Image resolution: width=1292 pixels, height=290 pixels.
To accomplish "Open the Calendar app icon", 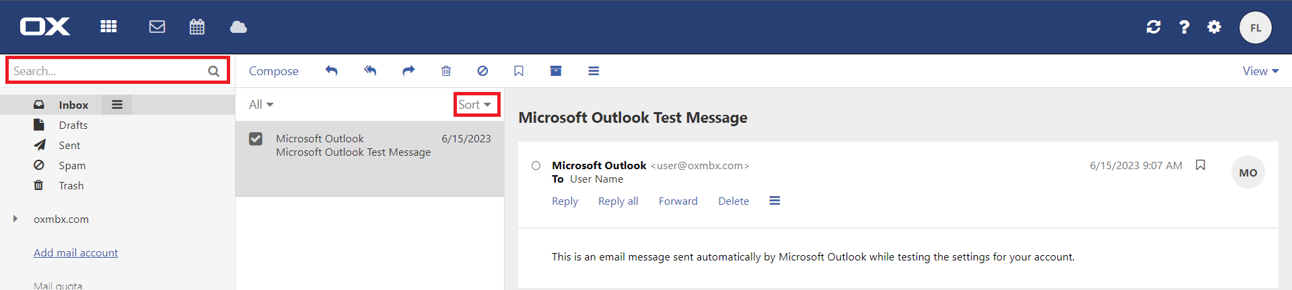I will pos(196,27).
